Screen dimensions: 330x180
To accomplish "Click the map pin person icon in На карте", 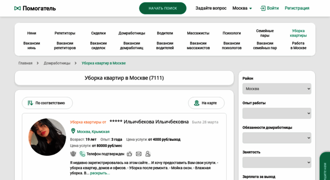I will [197, 103].
